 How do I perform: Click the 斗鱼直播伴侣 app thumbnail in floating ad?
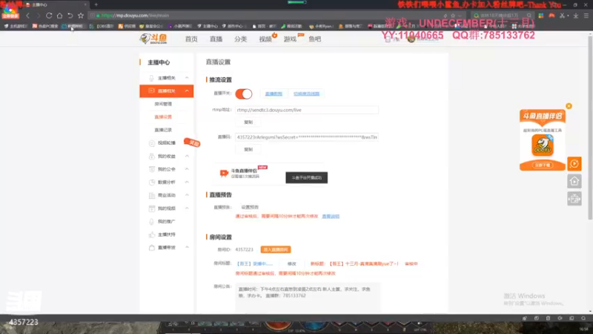coord(543,145)
